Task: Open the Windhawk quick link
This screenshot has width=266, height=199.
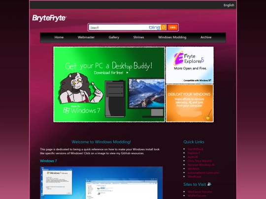Action: point(195,177)
